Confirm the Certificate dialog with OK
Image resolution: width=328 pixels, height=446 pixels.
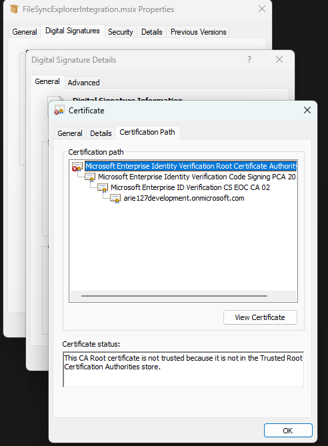tap(288, 431)
